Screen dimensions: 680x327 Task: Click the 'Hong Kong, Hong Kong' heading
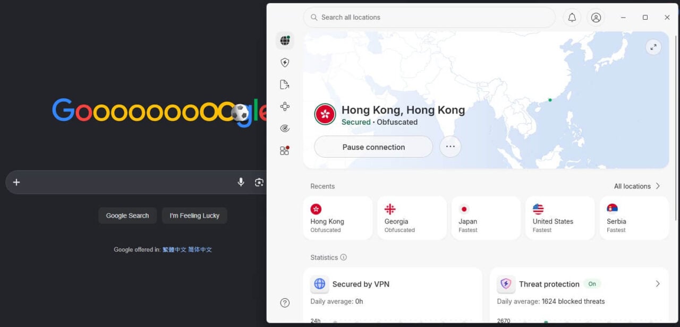[403, 110]
